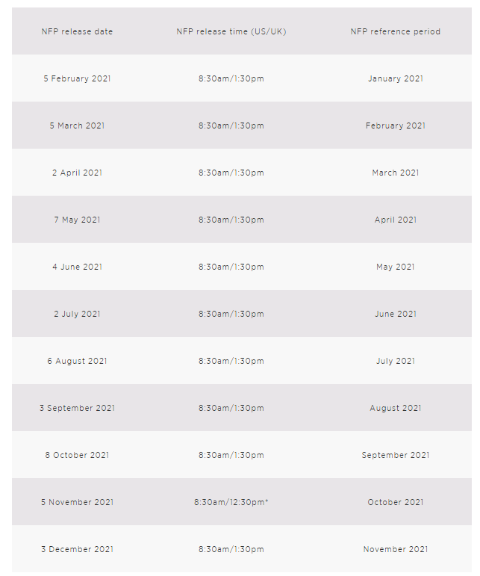Click the "August 2021" reference period cell
Screen dimensions: 480x576
395,408
